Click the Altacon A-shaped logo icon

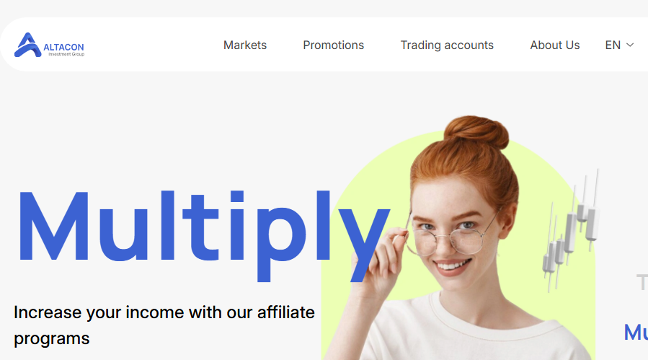coord(27,45)
